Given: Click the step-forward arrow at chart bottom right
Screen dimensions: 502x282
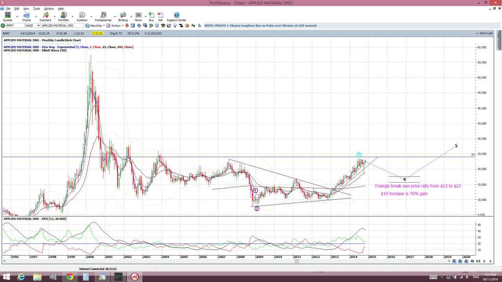Looking at the screenshot, I should click(490, 261).
